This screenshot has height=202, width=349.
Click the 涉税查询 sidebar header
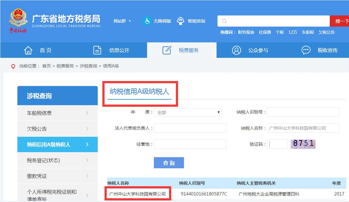tap(57, 96)
